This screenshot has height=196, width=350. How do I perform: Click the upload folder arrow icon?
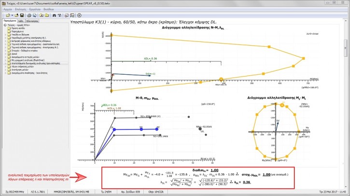[16, 15]
